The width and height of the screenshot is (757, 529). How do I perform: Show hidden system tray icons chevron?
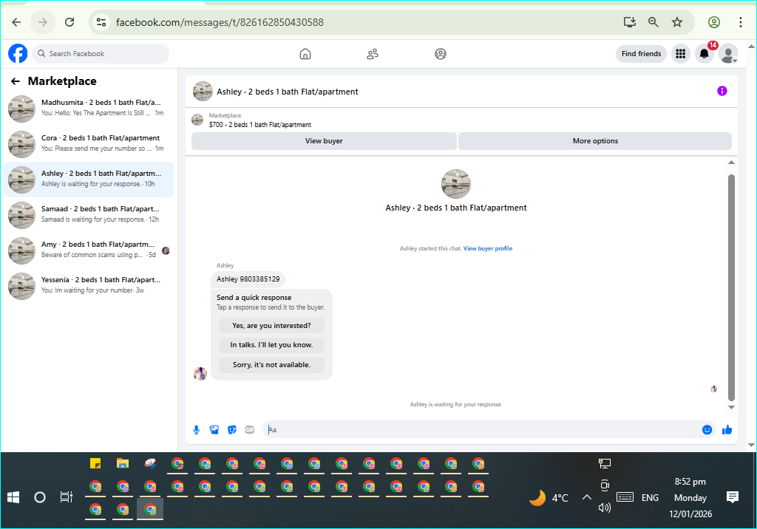[587, 497]
